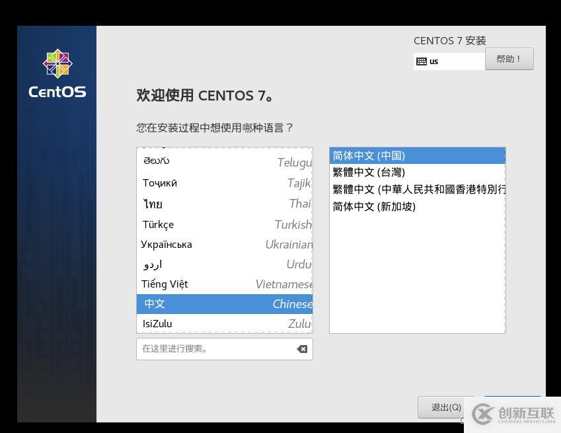This screenshot has width=561, height=433.
Task: Select Urdu (اردو) language row
Action: (x=224, y=264)
